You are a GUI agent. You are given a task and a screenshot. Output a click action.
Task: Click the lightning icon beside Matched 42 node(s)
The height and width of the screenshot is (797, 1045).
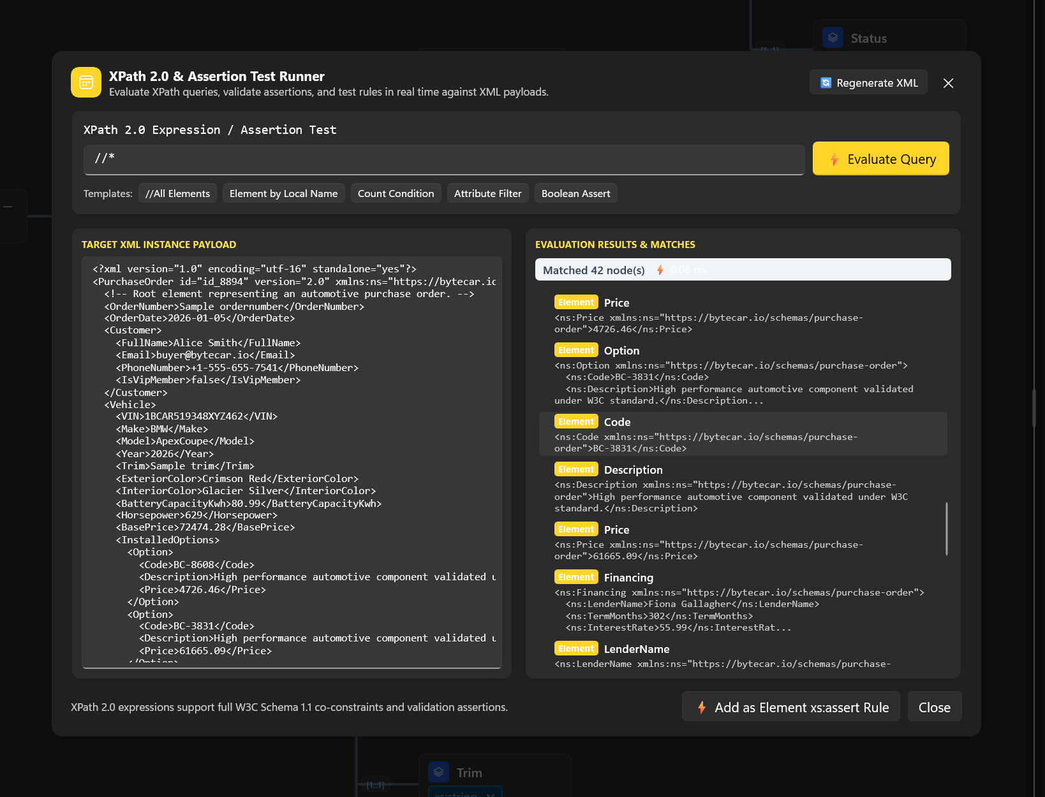click(x=660, y=270)
